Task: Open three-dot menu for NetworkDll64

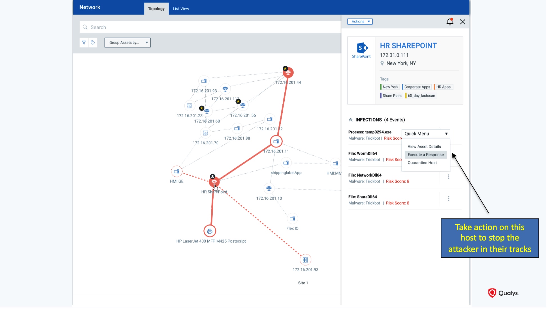Action: 449,177
